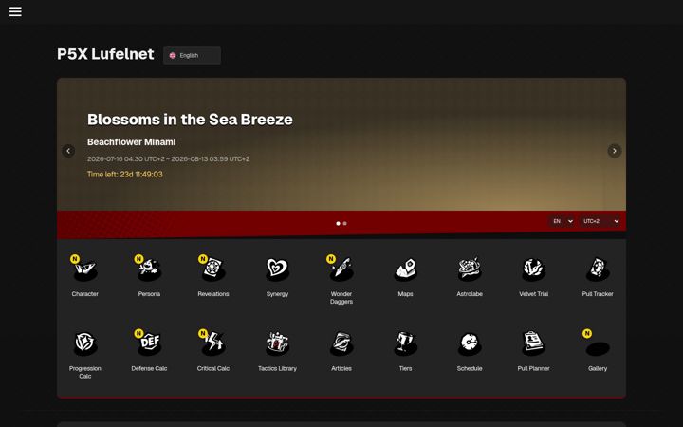Open the Astrolabe icon
Viewport: 683px width, 427px height.
[470, 269]
